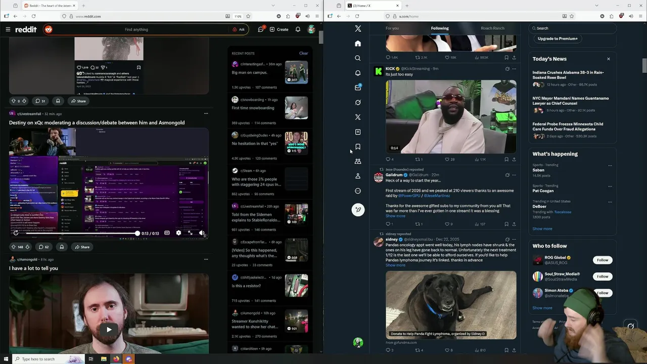Show more under What's happening
This screenshot has height=364, width=647.
pos(542,229)
